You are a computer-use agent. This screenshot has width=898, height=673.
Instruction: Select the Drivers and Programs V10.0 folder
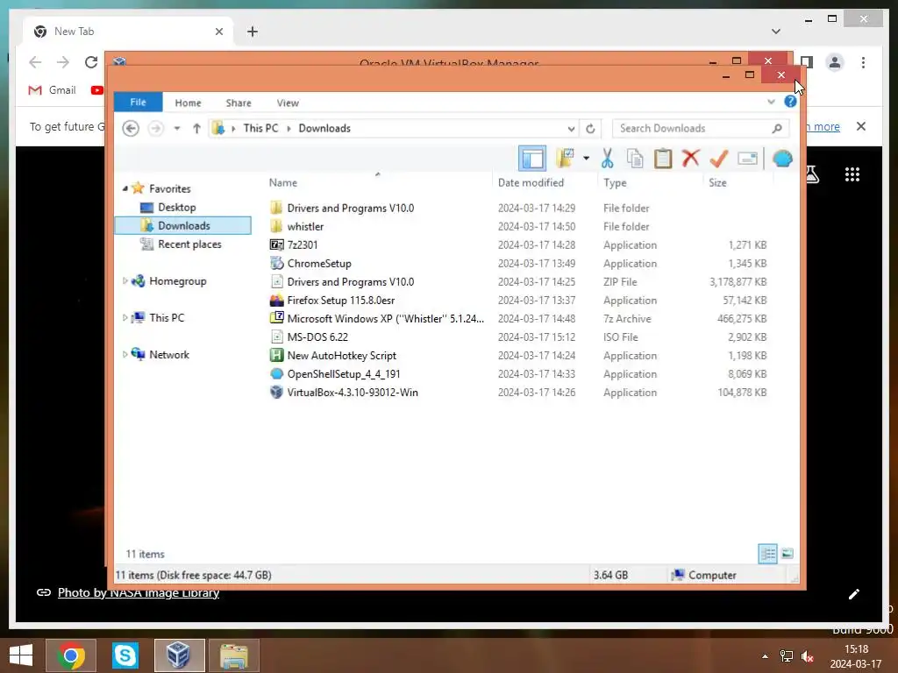[x=351, y=209]
